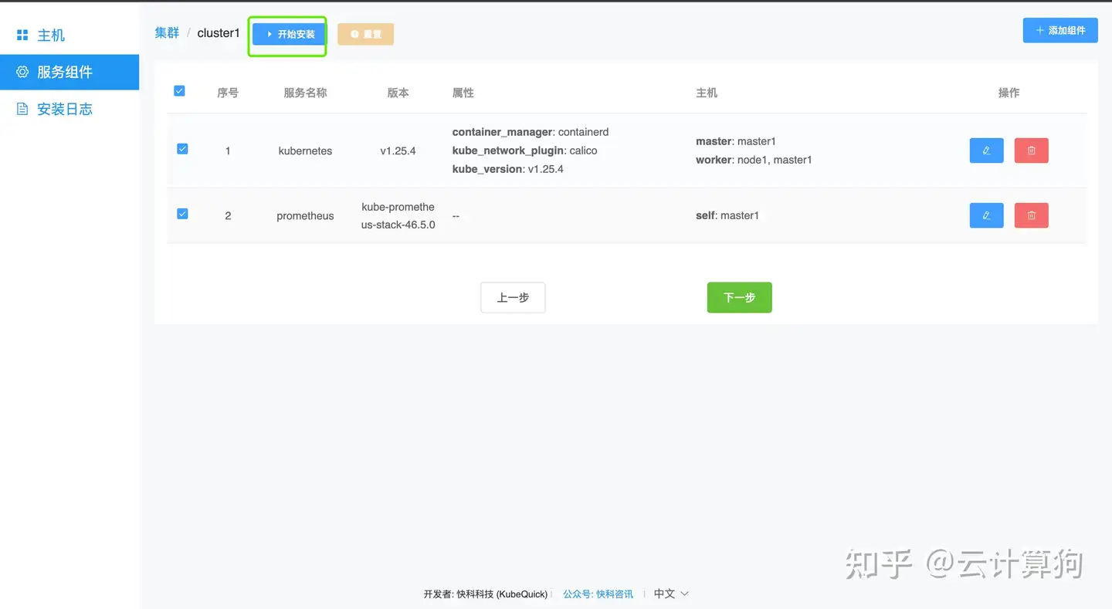Edit the kubernetes component with pencil icon
1112x609 pixels.
click(x=986, y=151)
